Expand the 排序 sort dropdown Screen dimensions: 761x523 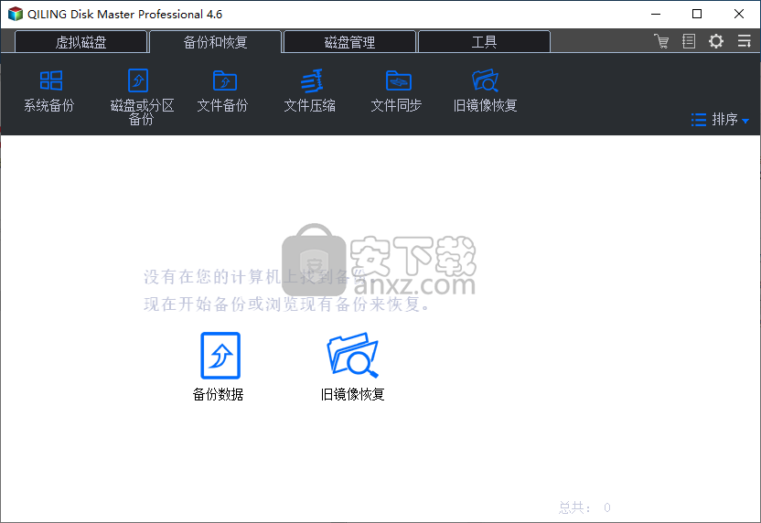click(x=720, y=120)
